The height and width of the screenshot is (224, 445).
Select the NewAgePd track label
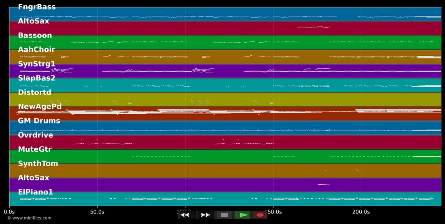(40, 107)
